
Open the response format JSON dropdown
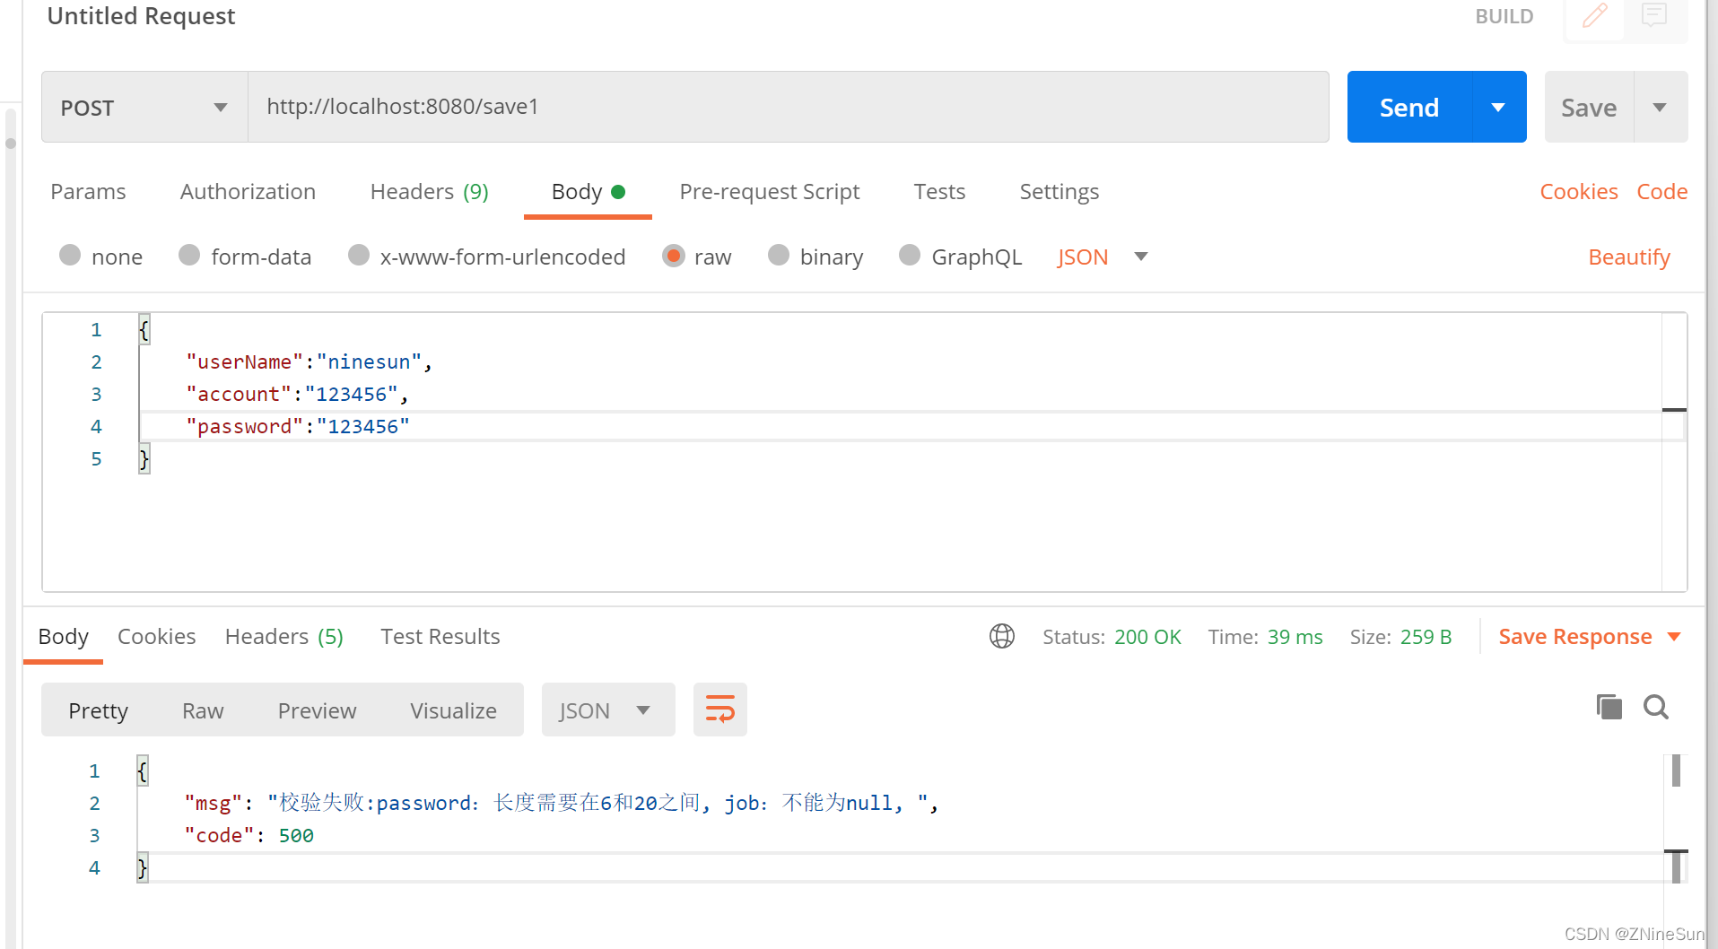pos(607,710)
